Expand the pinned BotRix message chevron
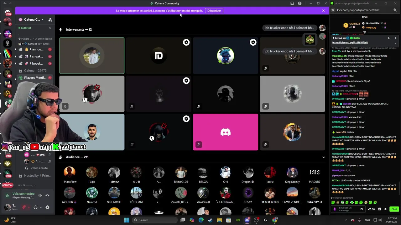Screen dimensions: 401x225 395,43
